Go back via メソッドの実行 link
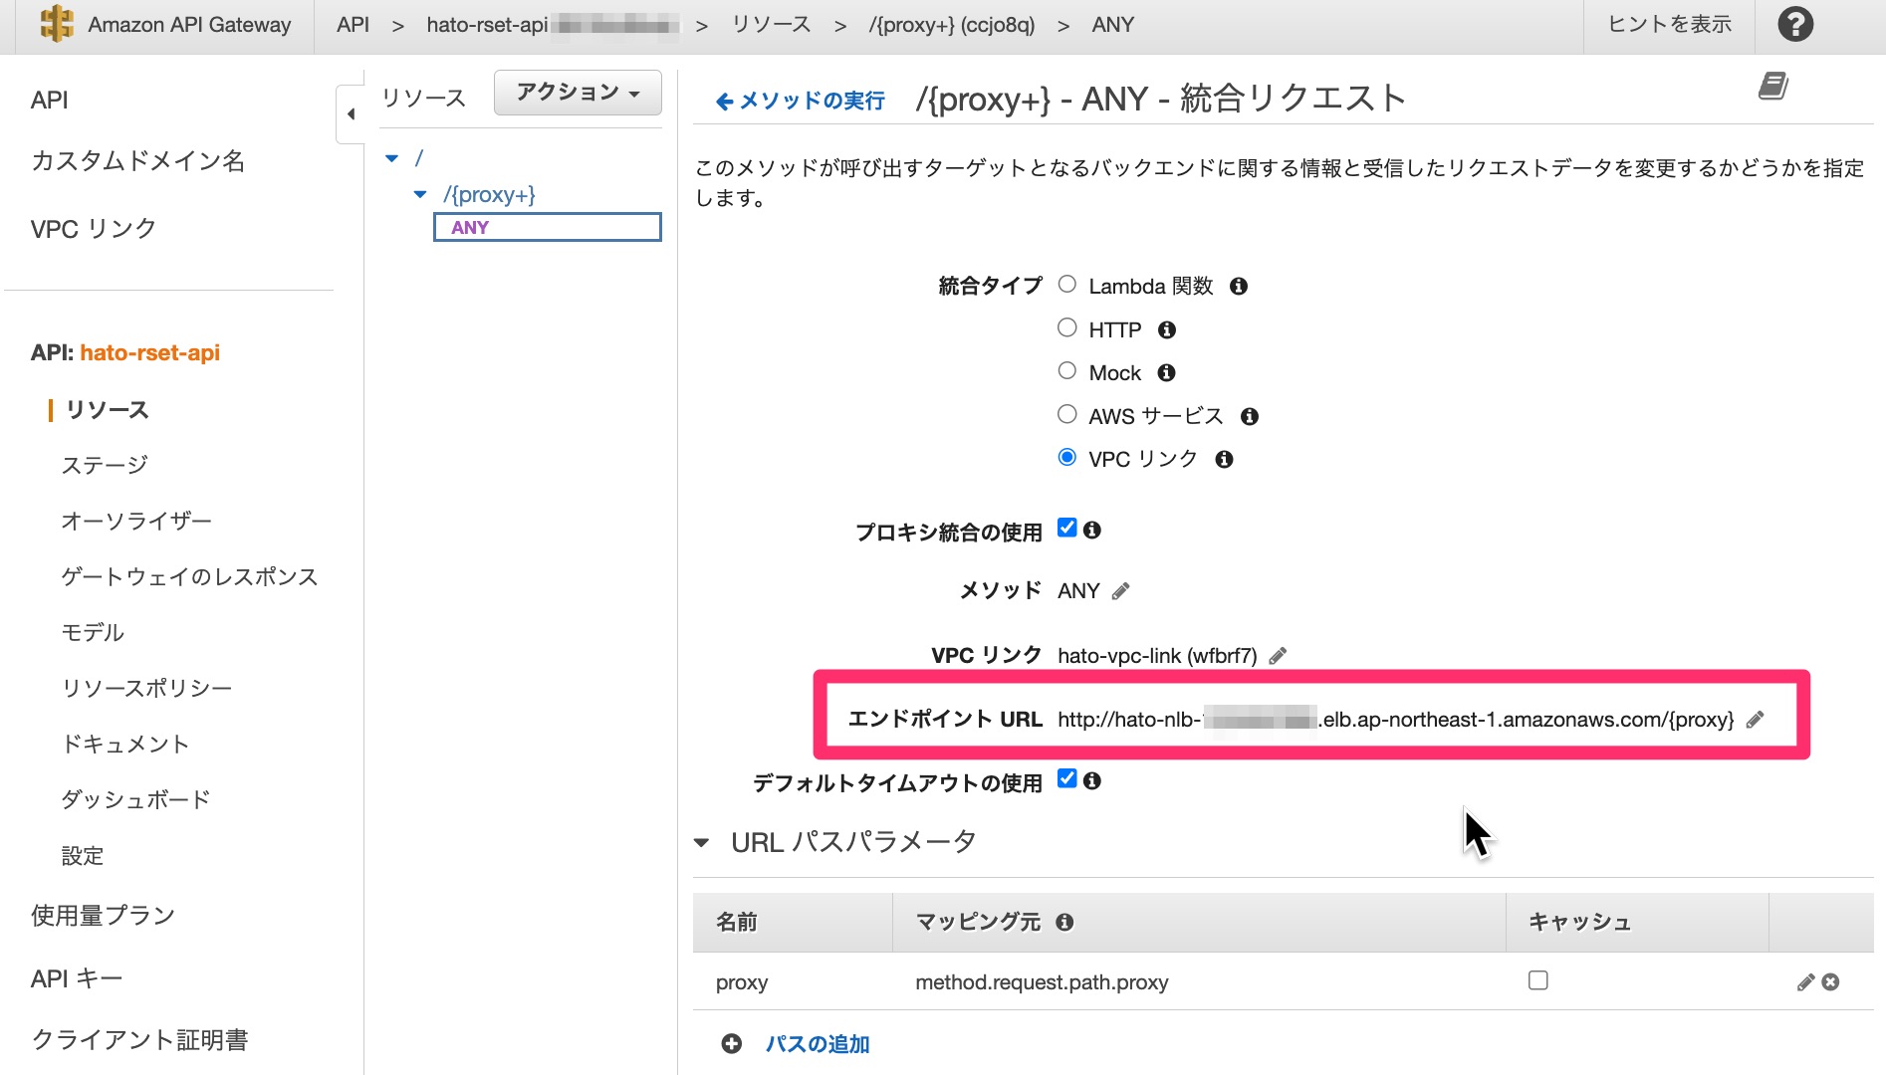 (801, 101)
